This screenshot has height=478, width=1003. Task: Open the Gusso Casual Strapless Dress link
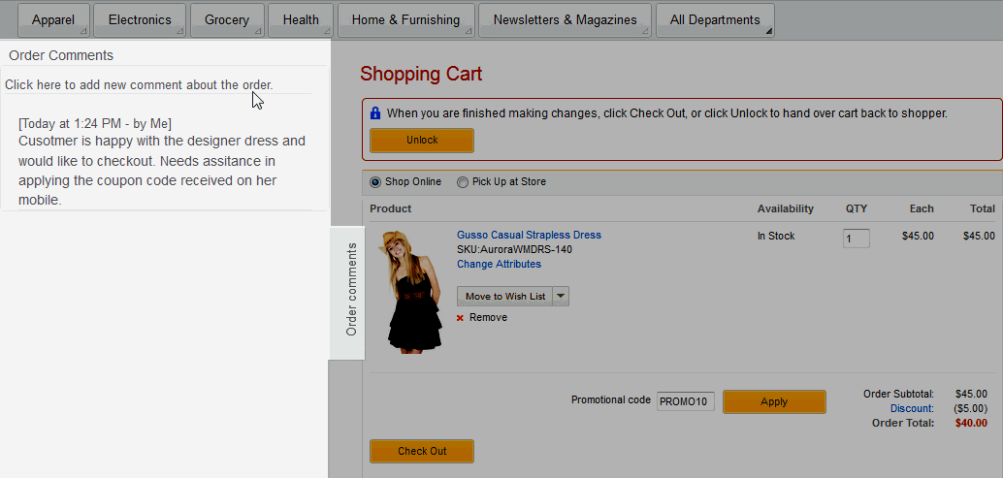tap(529, 235)
